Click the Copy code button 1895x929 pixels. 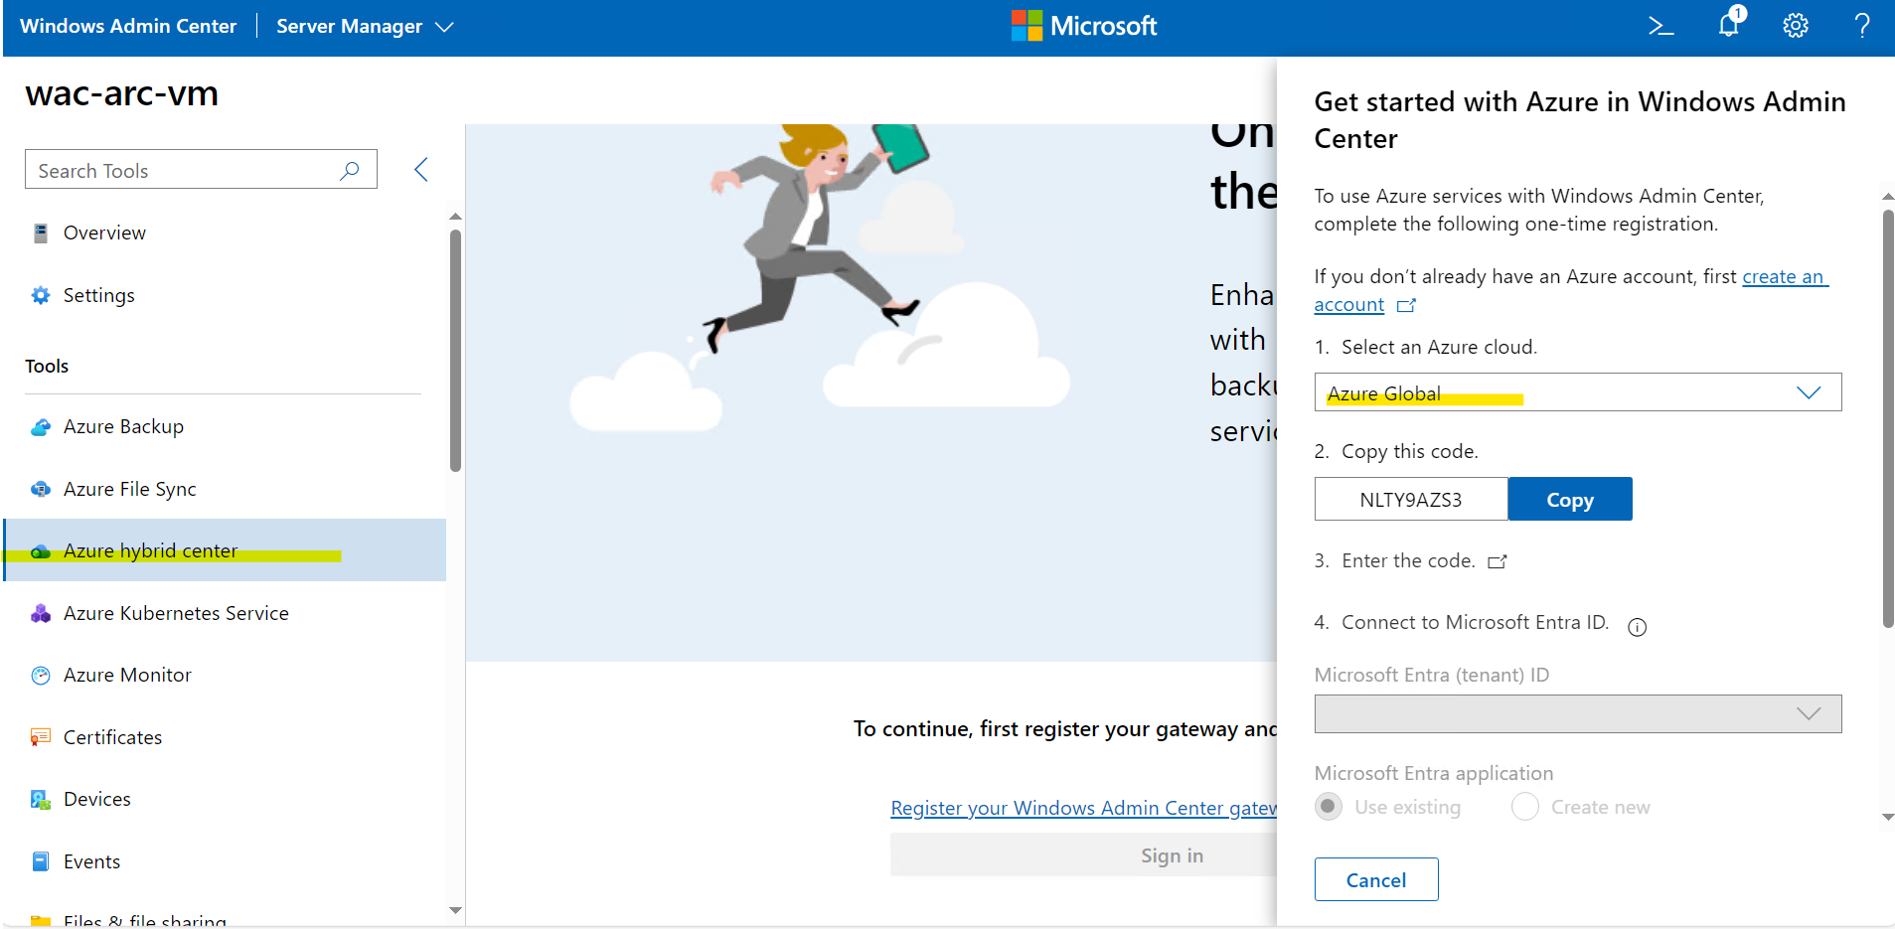(x=1570, y=499)
